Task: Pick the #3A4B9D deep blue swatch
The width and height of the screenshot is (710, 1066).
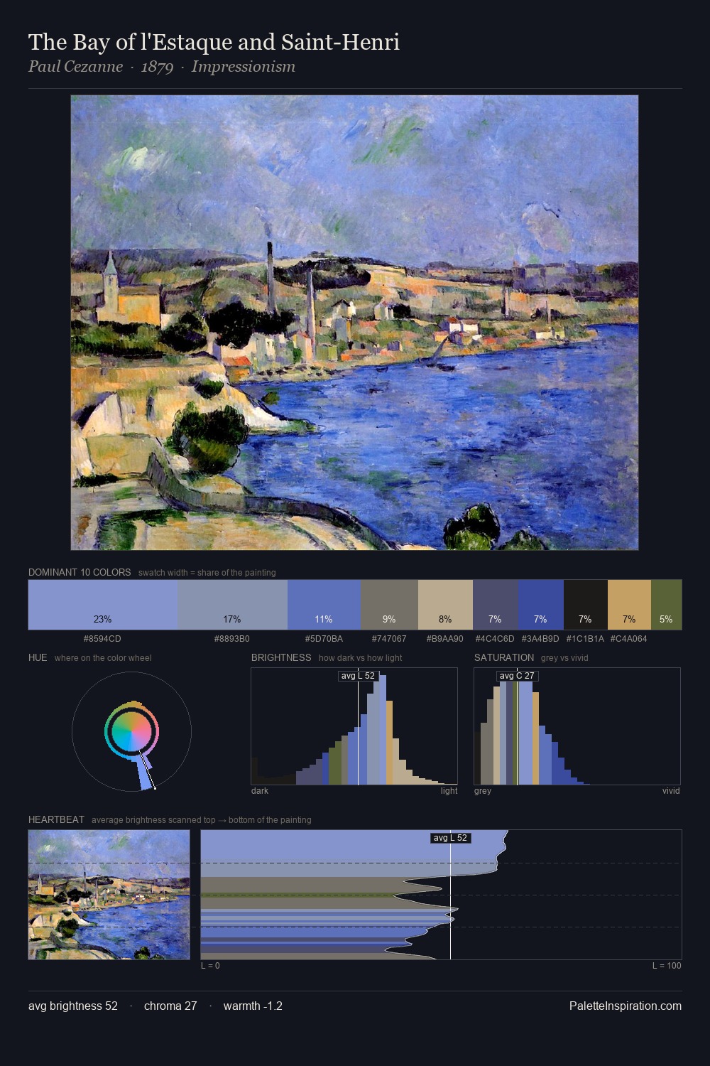Action: (x=540, y=605)
